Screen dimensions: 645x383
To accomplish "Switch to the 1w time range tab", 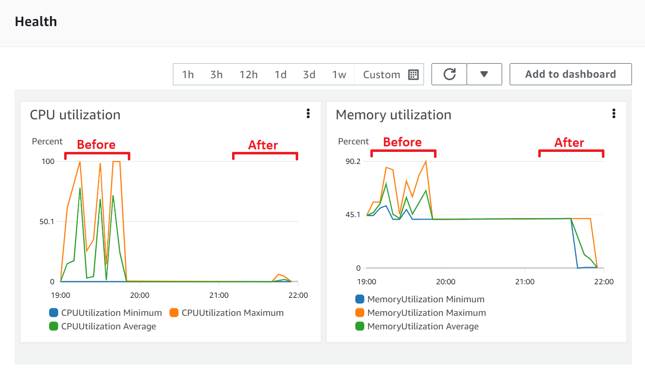I will pyautogui.click(x=339, y=74).
